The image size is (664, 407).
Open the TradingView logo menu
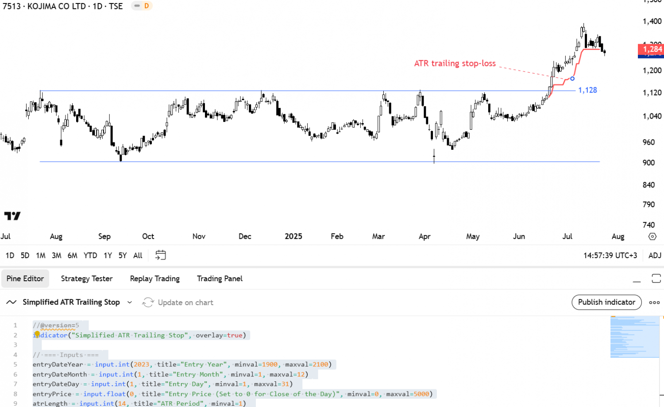(12, 215)
